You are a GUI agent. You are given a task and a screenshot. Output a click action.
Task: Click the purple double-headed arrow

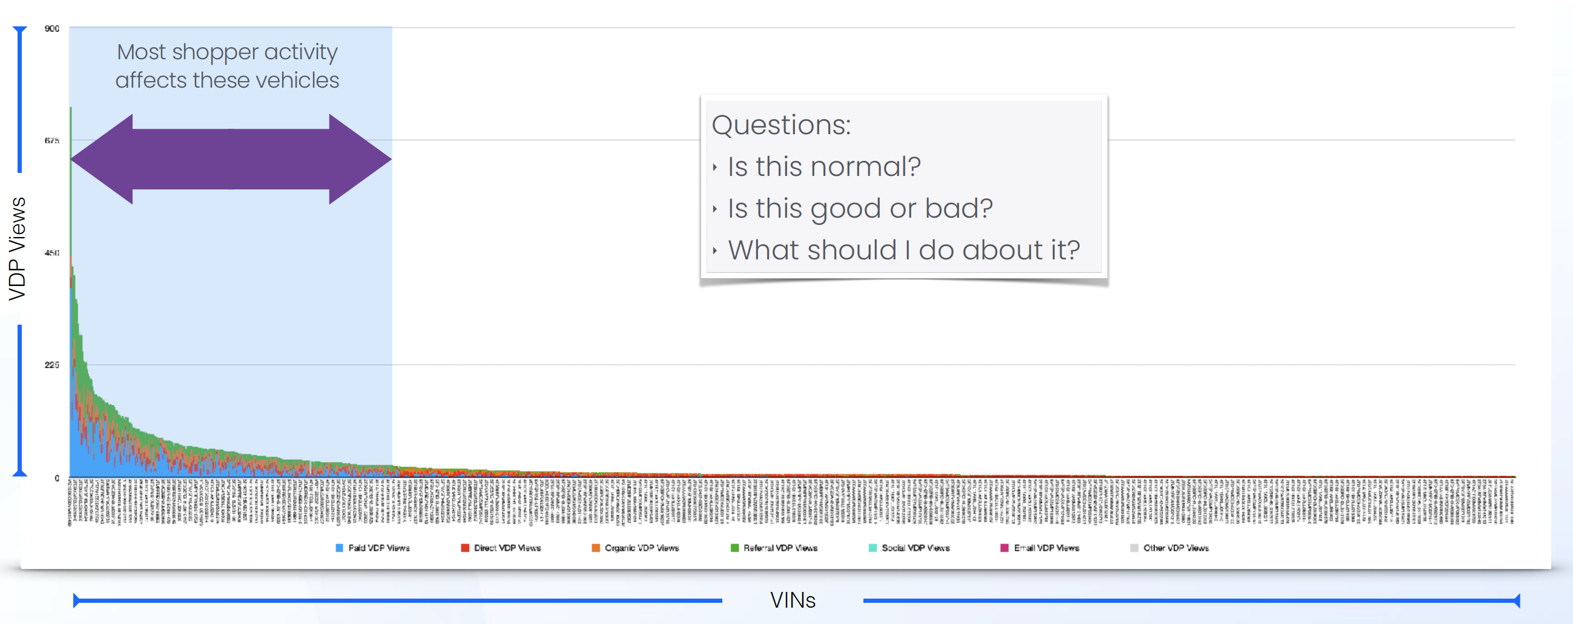(231, 158)
